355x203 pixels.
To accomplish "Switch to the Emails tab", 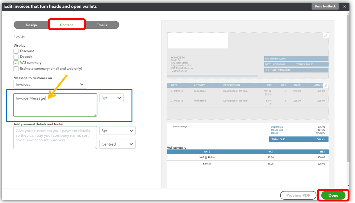I will pyautogui.click(x=102, y=25).
